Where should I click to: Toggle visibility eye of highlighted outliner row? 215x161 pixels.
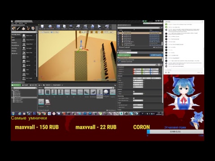pos(119,33)
